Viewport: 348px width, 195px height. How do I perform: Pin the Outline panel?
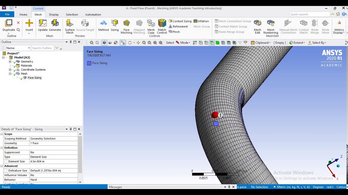pyautogui.click(x=71, y=42)
